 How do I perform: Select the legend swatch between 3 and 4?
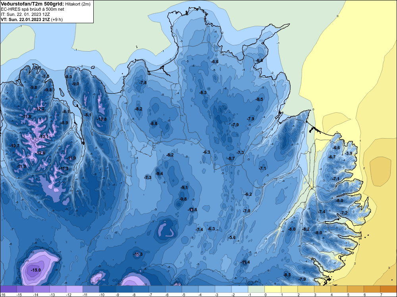(x=322, y=289)
